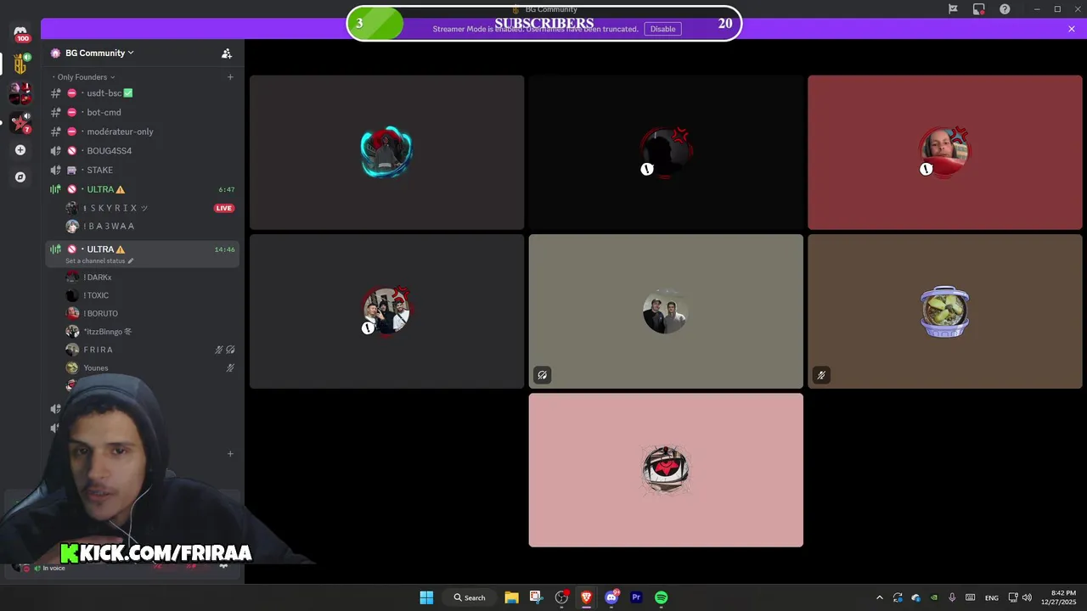Open the usdt-bsc text channel
1087x611 pixels.
tap(142, 93)
